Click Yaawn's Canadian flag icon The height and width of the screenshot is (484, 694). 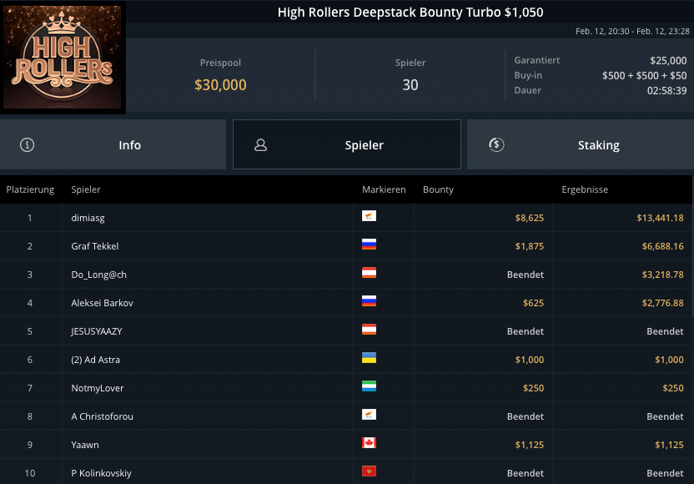(369, 444)
